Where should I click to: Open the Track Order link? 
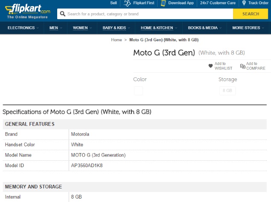point(258,3)
